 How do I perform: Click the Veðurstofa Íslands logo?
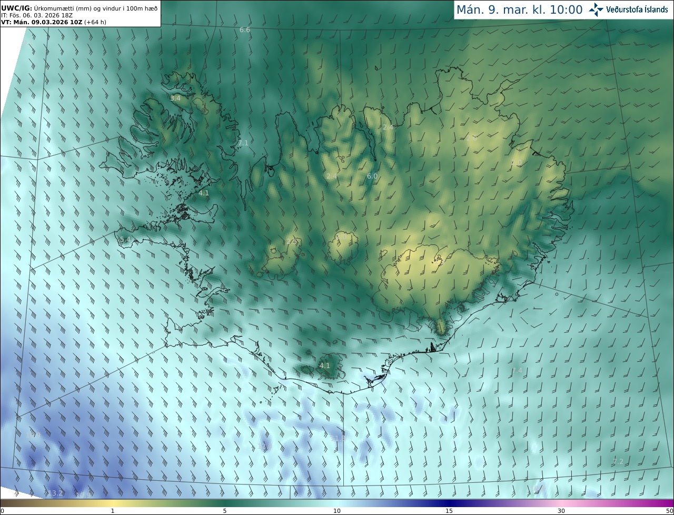click(629, 9)
